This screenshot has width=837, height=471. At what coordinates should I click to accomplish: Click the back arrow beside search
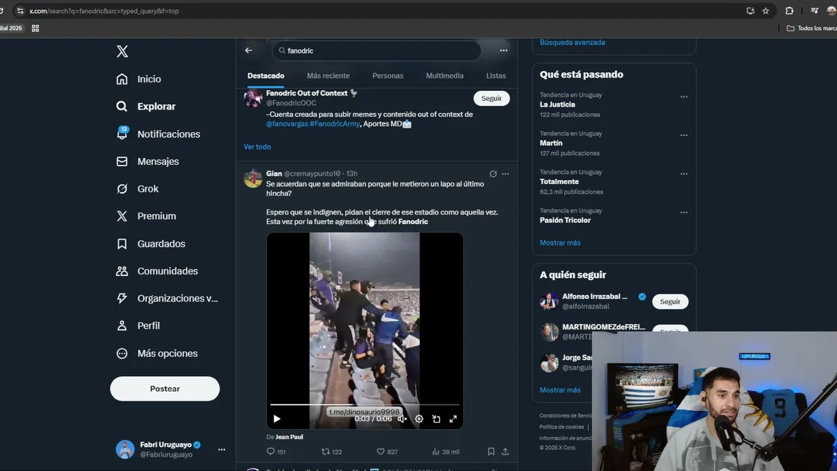click(248, 50)
